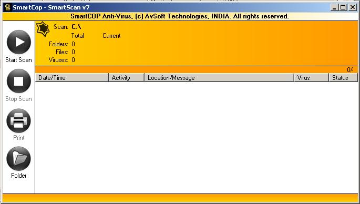Open the Folder icon to choose location

click(x=18, y=158)
